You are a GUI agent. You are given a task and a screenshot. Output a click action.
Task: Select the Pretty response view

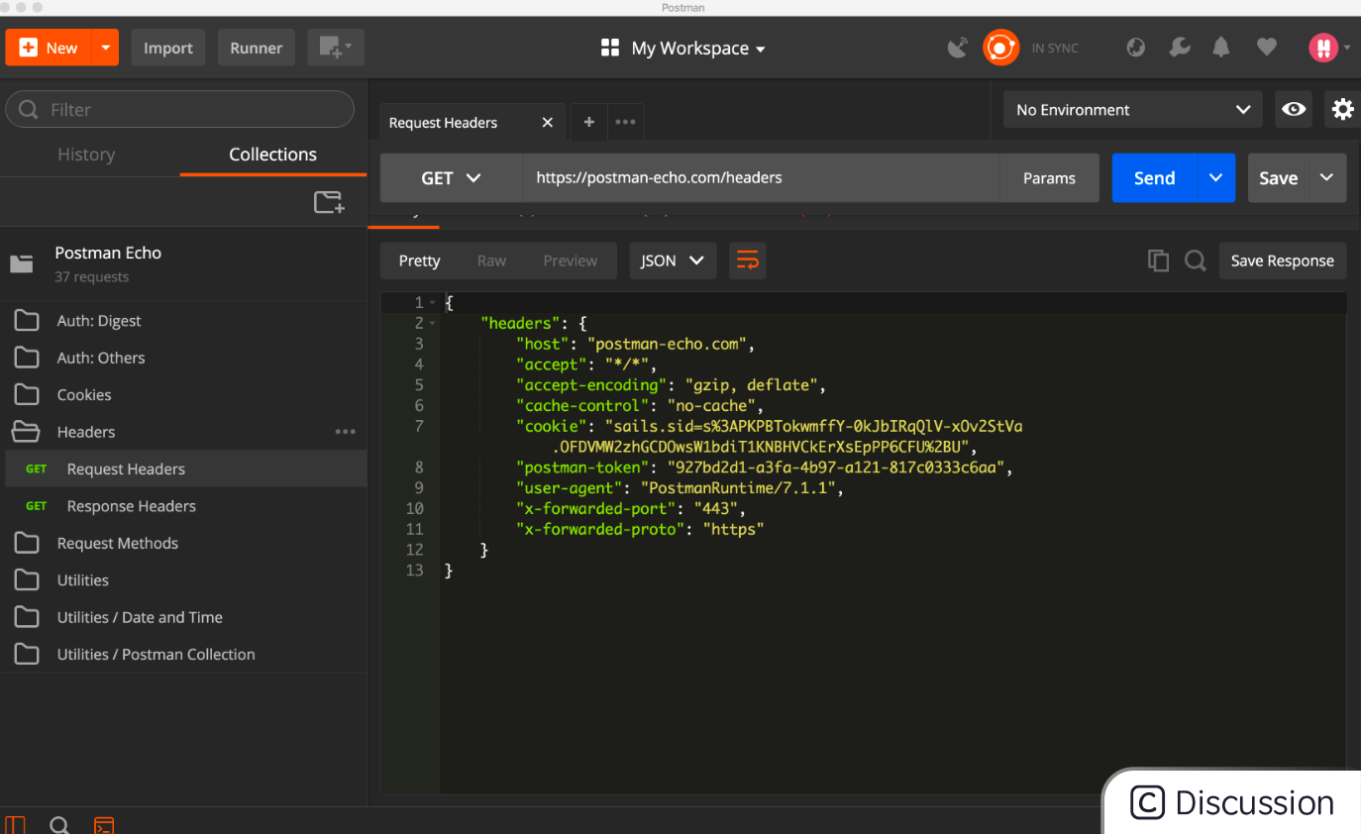point(419,261)
